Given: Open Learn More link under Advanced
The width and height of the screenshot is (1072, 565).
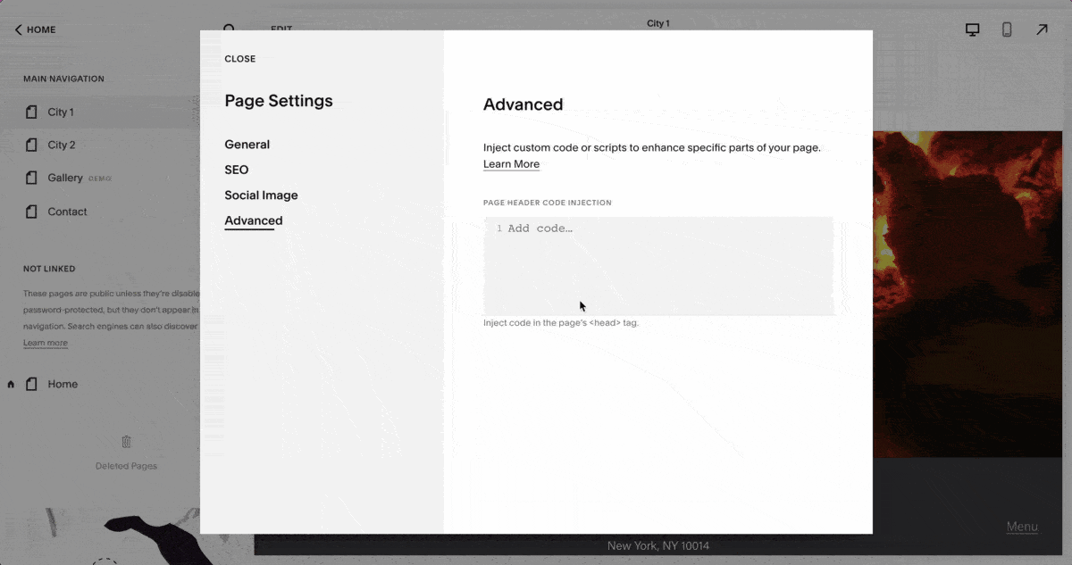Looking at the screenshot, I should point(511,164).
